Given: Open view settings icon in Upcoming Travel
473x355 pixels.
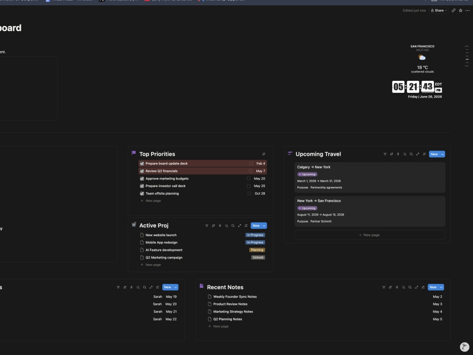Looking at the screenshot, I should [424, 154].
